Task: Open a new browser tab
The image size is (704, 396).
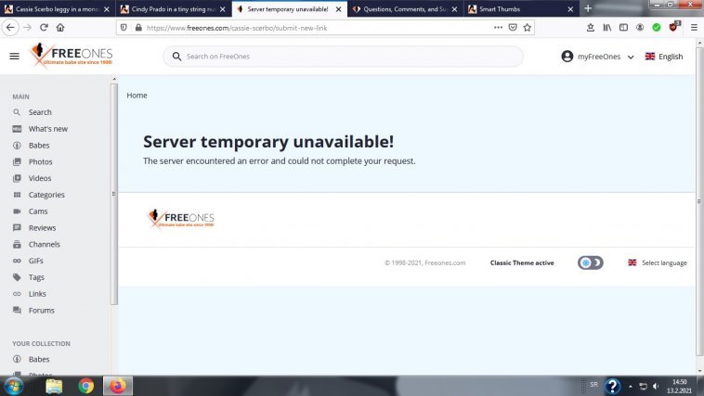Action: (588, 8)
